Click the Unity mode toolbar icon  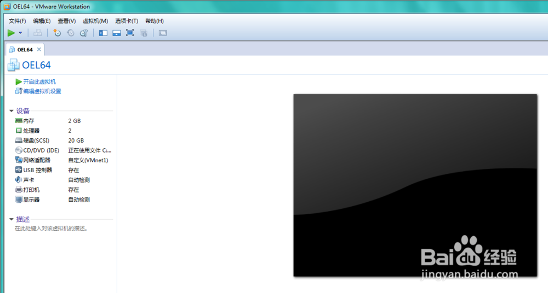143,33
